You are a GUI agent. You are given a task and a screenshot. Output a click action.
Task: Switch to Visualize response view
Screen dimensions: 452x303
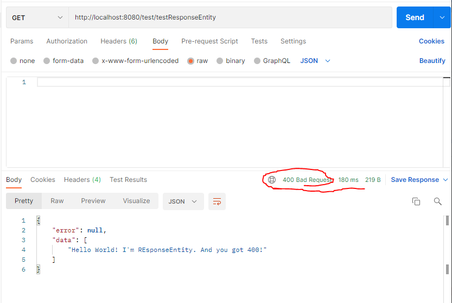[x=136, y=201]
